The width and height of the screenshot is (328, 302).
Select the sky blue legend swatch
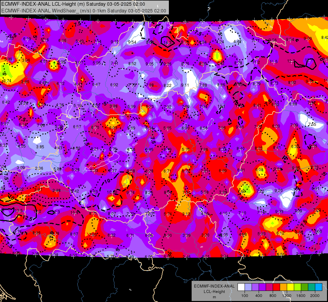[x=319, y=287]
